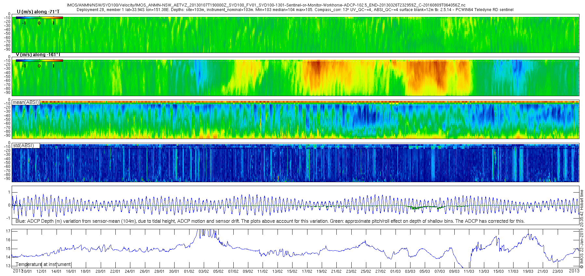This screenshot has width=585, height=276.
Task: Click the '21/03' date tick label
Action: click(542, 271)
